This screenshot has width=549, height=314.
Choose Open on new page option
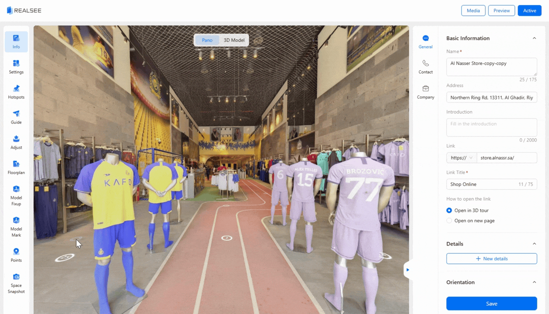449,221
